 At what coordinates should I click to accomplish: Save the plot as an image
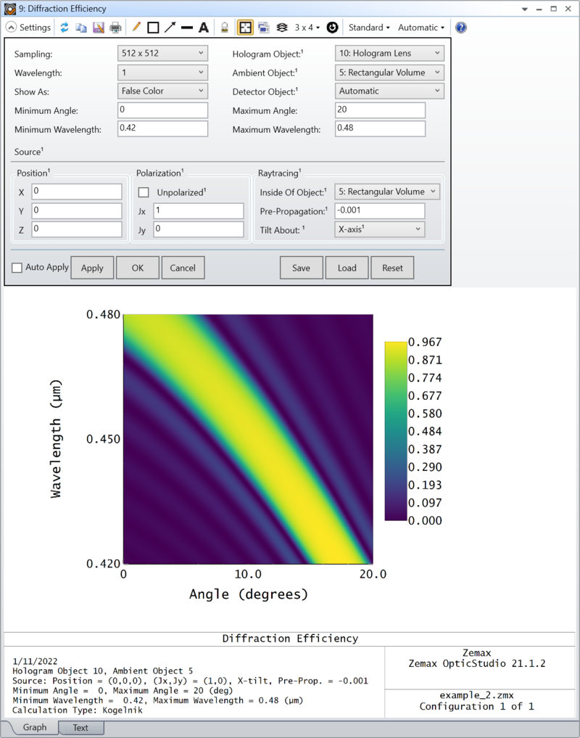point(98,27)
